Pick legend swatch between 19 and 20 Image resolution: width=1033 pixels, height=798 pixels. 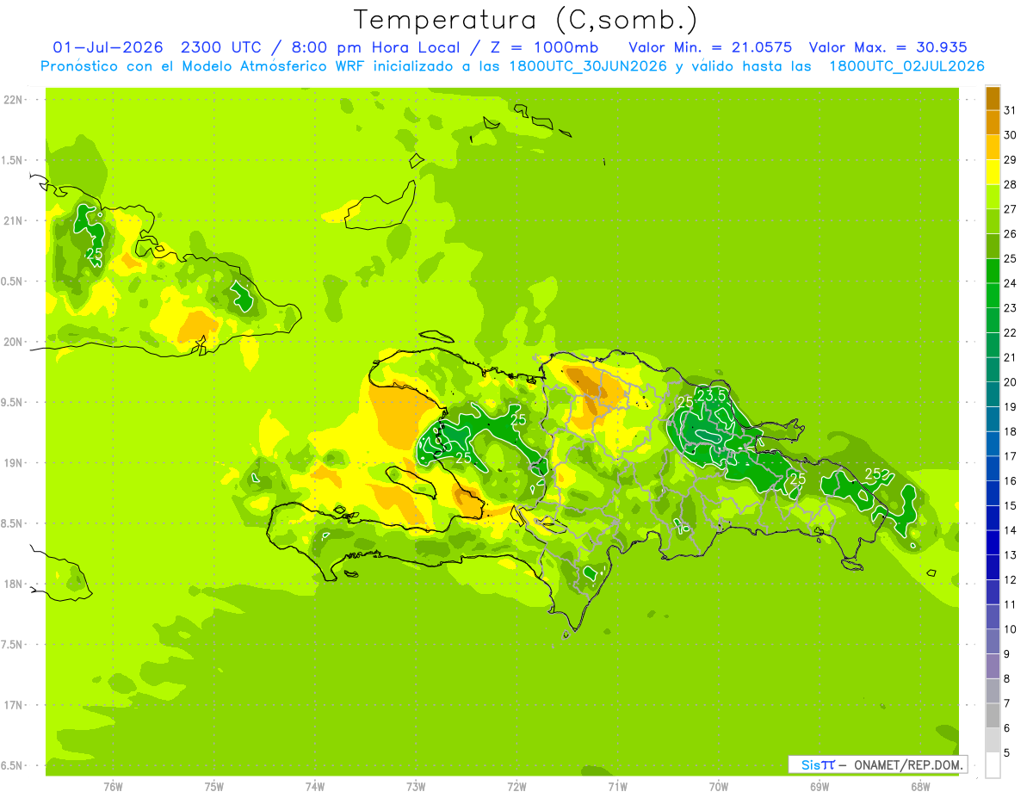click(x=993, y=394)
